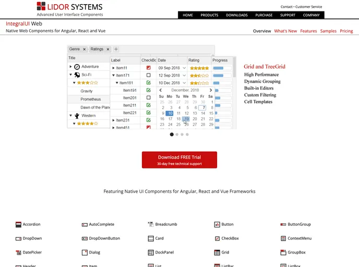Open the 12 Sep 2018 date dropdown
This screenshot has width=359, height=267.
coord(184,76)
